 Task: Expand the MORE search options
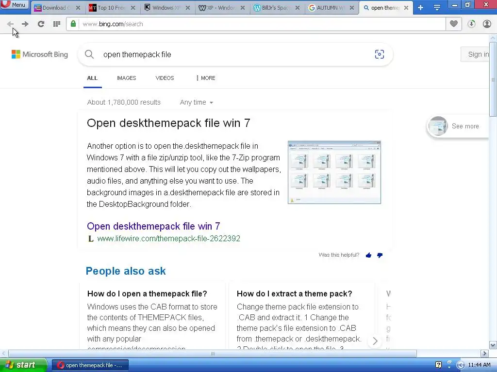pyautogui.click(x=205, y=78)
